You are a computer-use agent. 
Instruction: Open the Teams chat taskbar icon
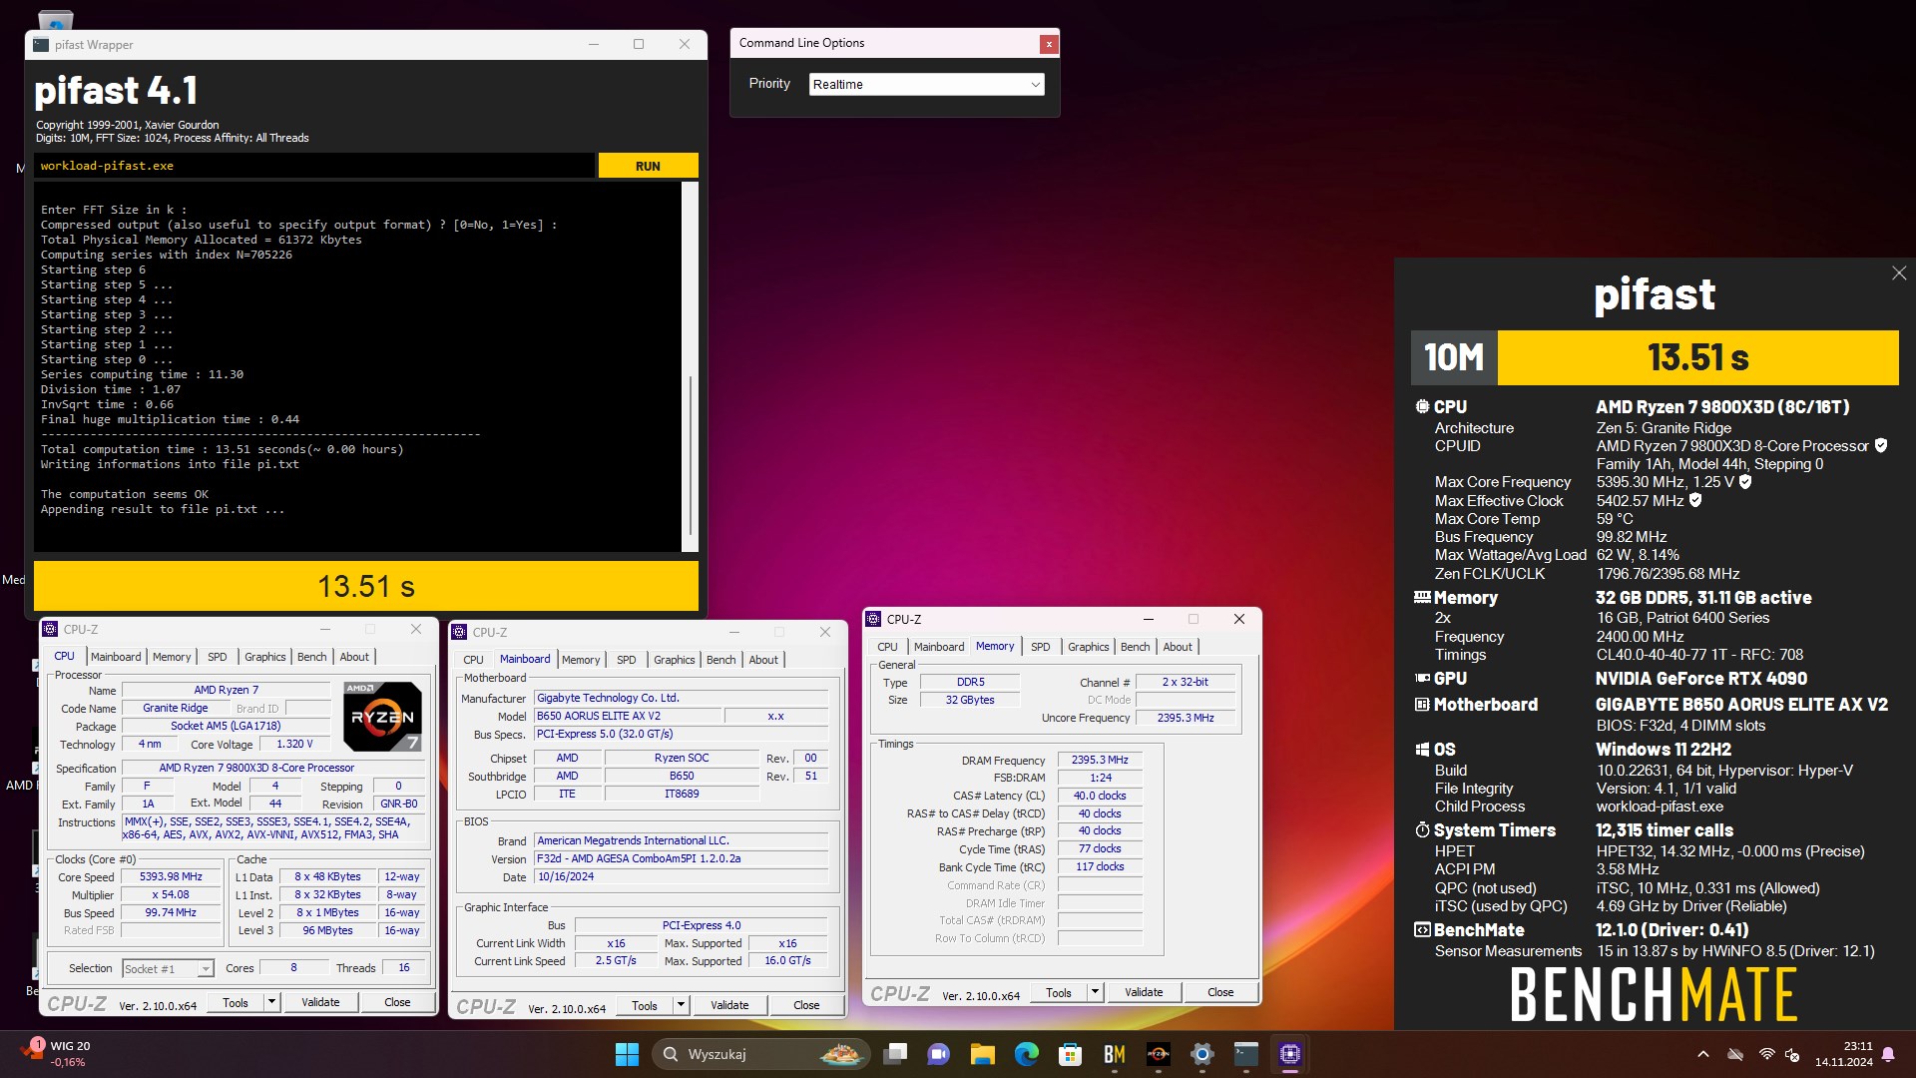pyautogui.click(x=938, y=1054)
